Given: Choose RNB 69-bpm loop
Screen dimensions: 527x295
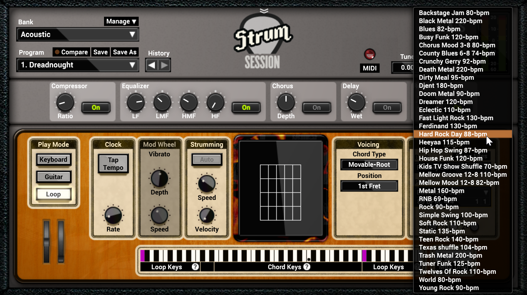Looking at the screenshot, I should (463, 199).
